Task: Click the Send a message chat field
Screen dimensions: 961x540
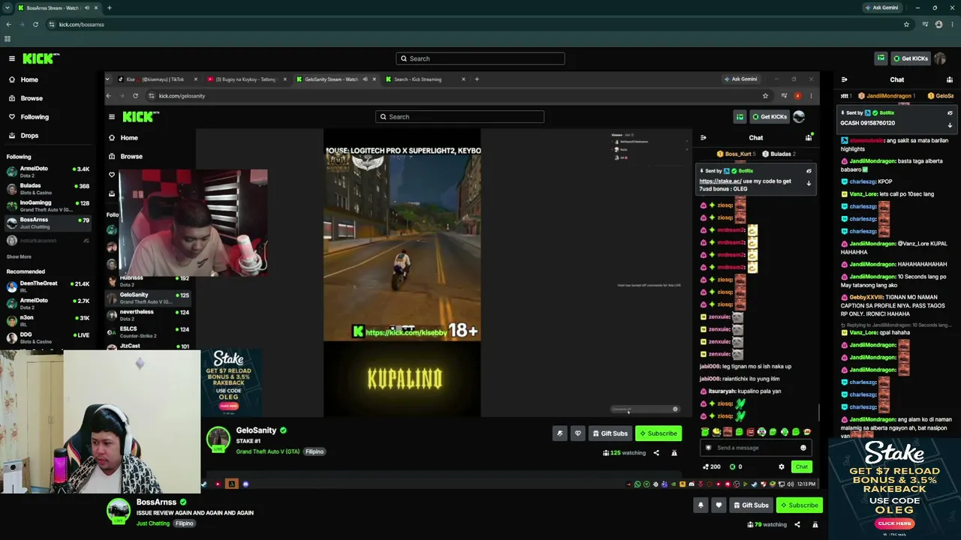Action: click(x=755, y=448)
